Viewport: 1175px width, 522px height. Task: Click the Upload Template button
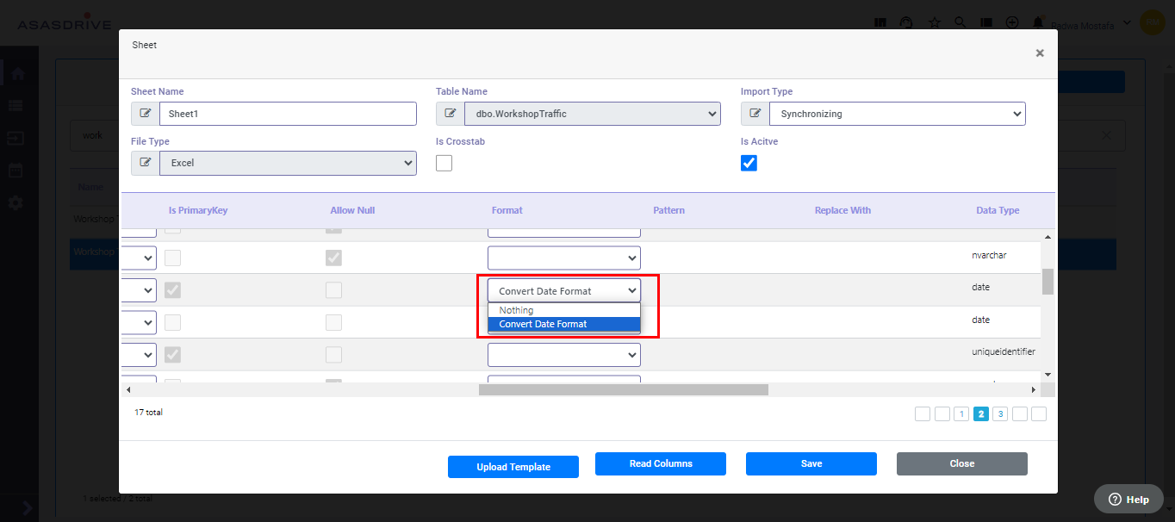(x=513, y=466)
